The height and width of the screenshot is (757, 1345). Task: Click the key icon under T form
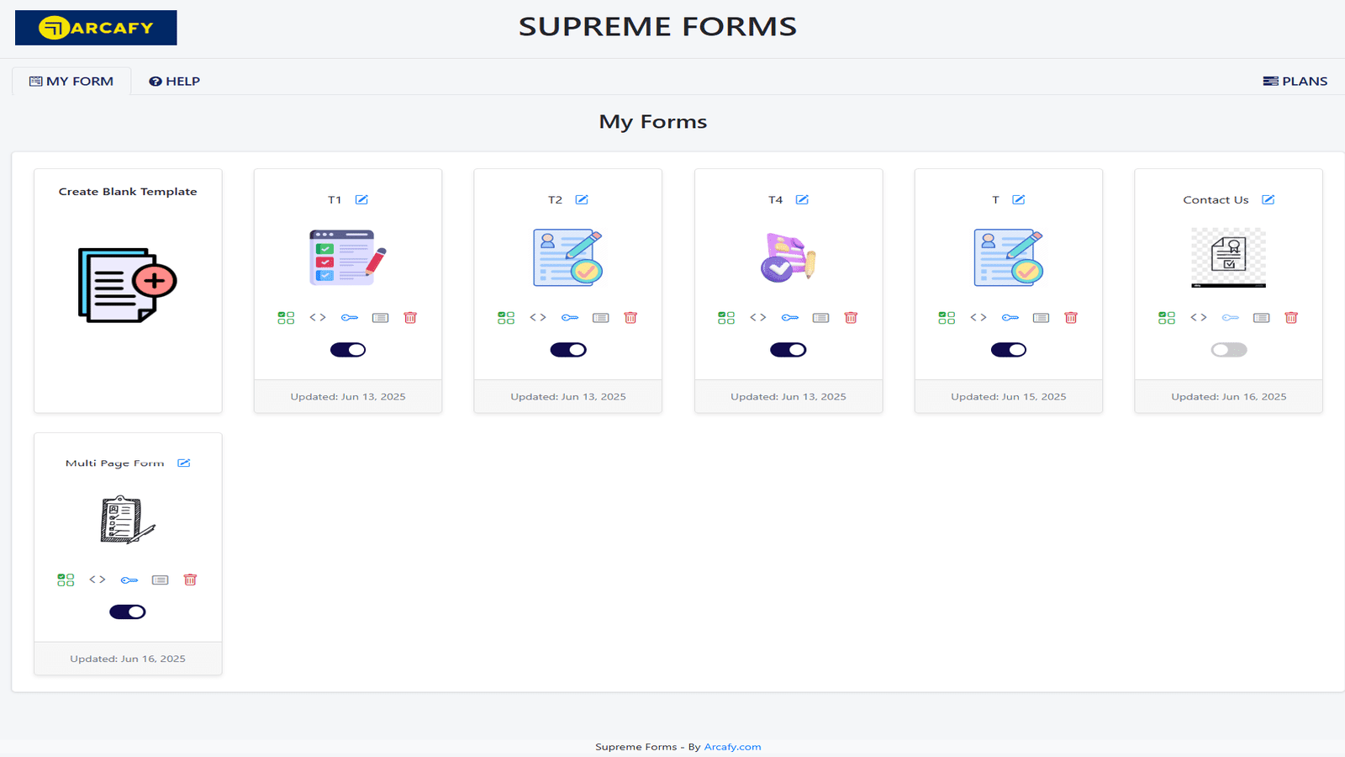[x=1010, y=317]
